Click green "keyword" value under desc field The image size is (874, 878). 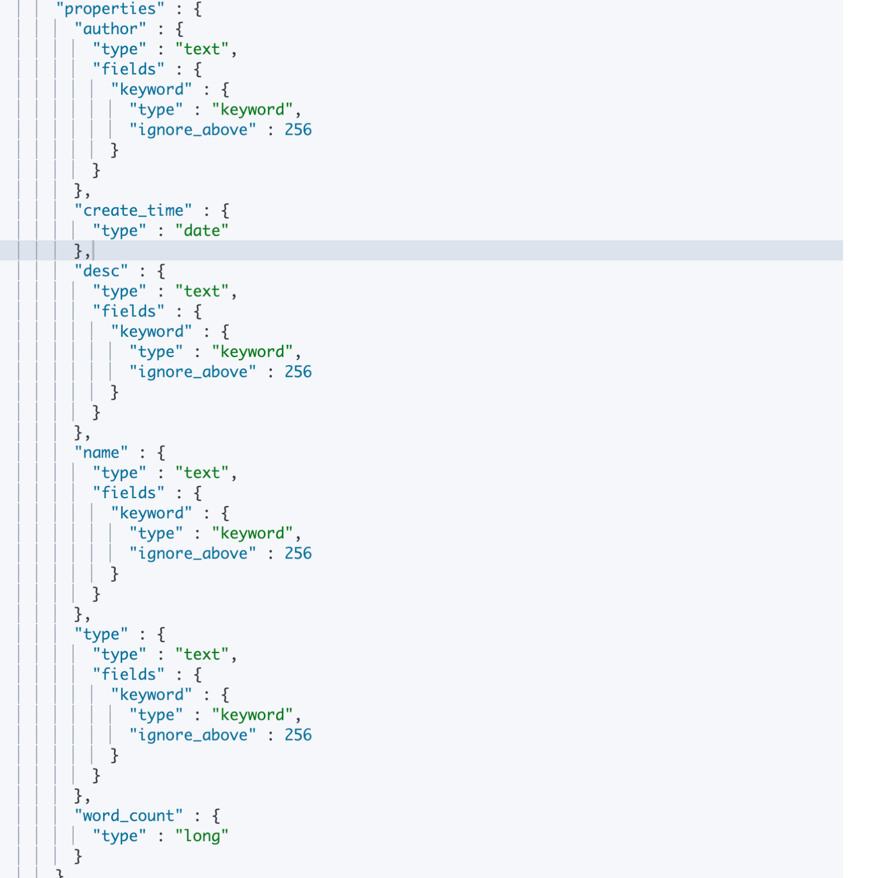click(x=252, y=352)
